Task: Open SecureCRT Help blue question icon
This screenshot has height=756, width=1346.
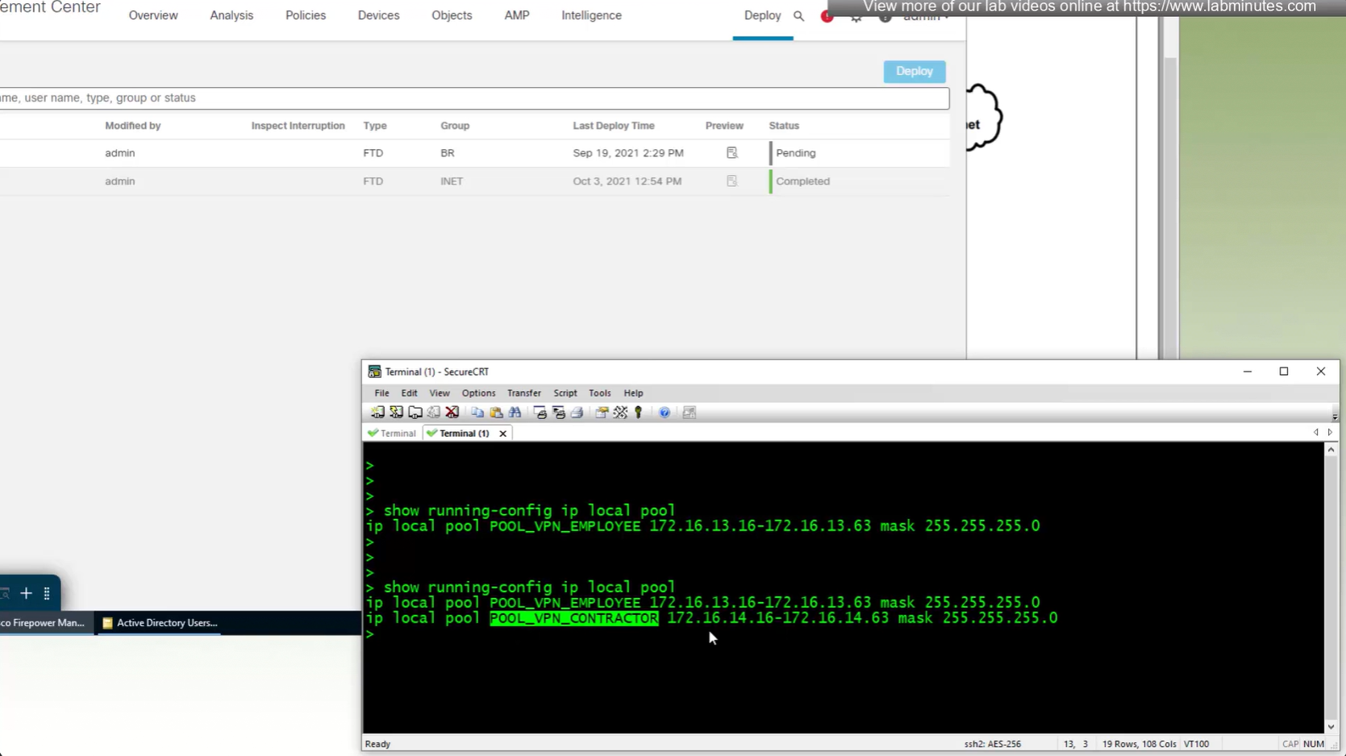Action: pos(665,413)
